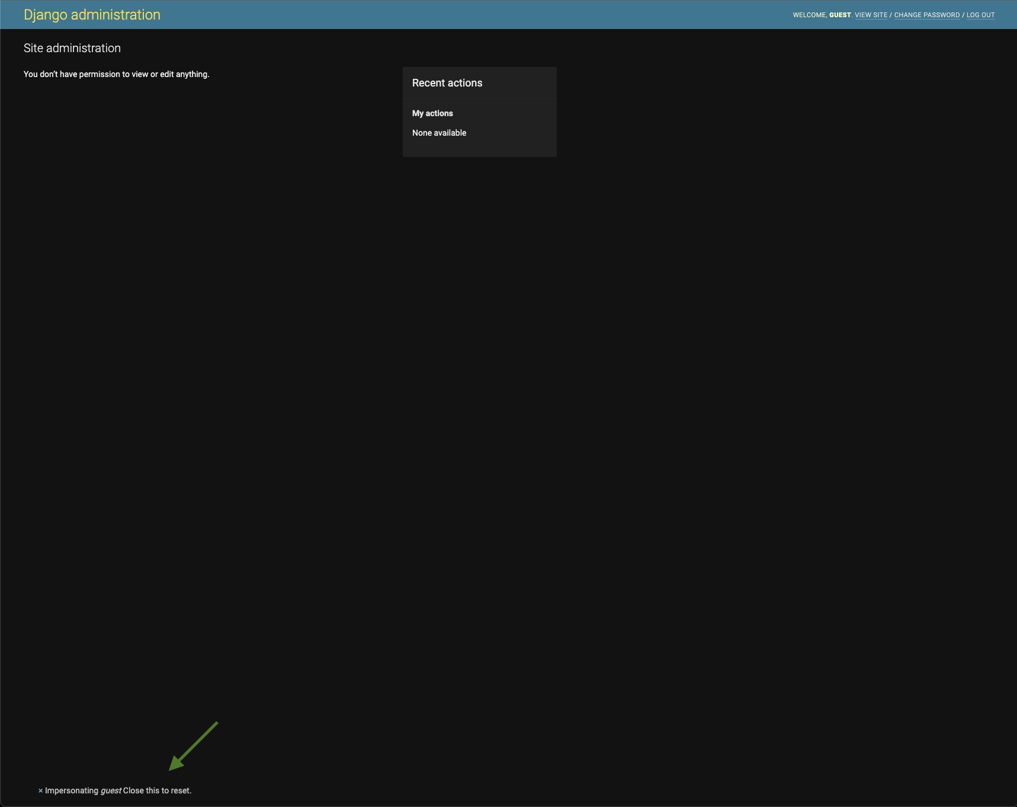Open the Change Password link

(926, 15)
